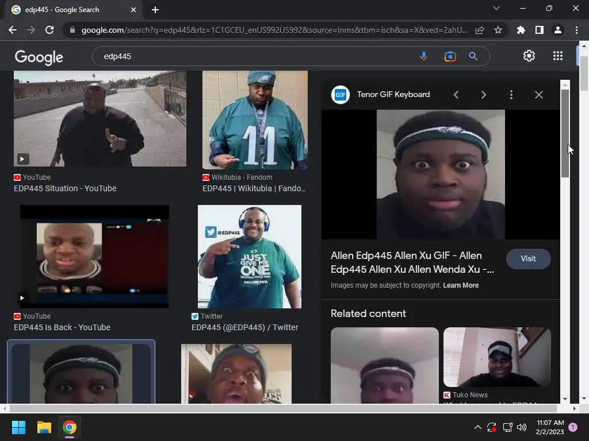
Task: Open EDP445 Situation YouTube thumbnail
Action: 100,118
